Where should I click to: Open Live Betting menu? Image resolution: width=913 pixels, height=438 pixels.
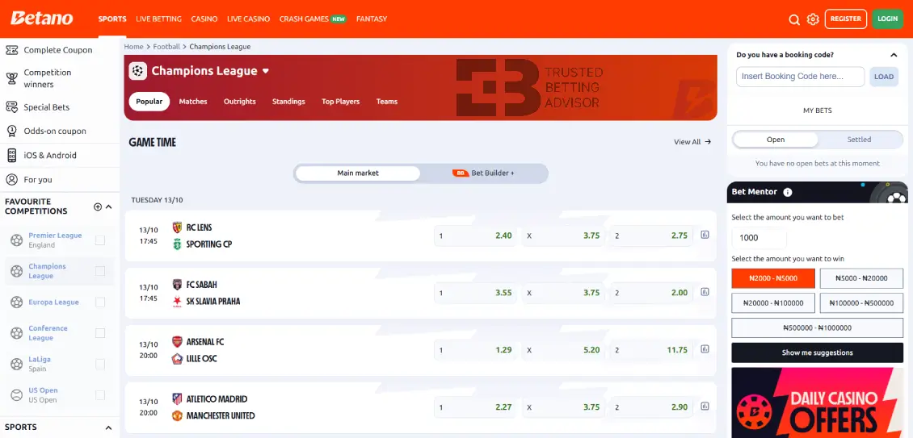tap(158, 19)
